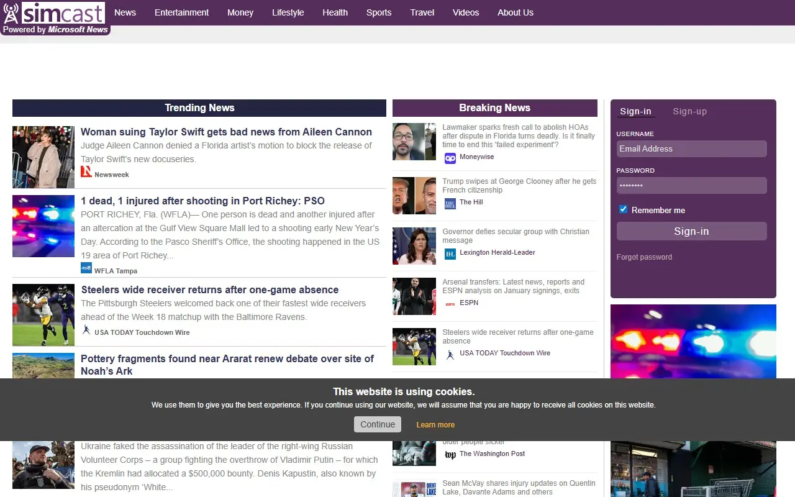Viewport: 795px width, 497px height.
Task: Click The Washington Post source icon
Action: click(450, 455)
